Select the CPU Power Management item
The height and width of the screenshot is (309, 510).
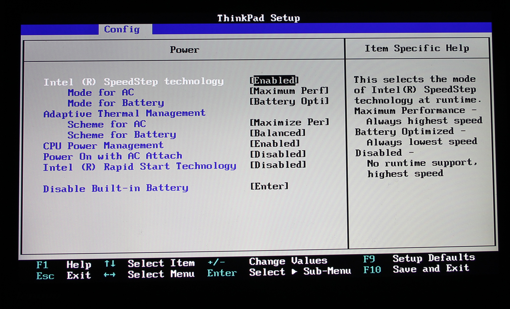tap(103, 146)
